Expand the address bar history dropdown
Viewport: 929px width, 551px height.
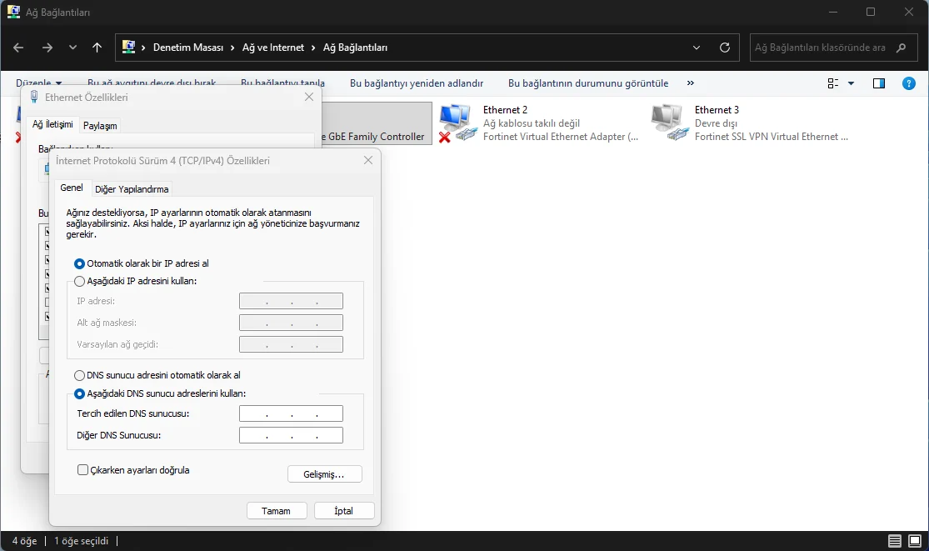point(697,48)
